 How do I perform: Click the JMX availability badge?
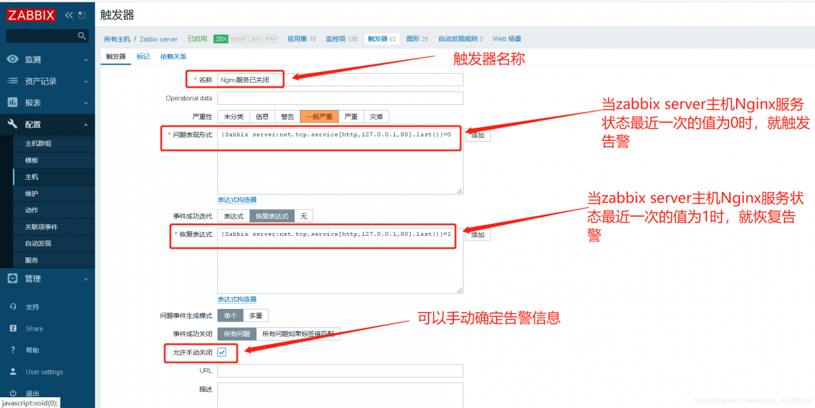click(x=256, y=39)
